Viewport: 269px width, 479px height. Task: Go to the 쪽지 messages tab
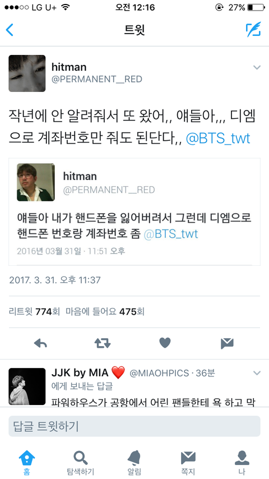coord(188,463)
